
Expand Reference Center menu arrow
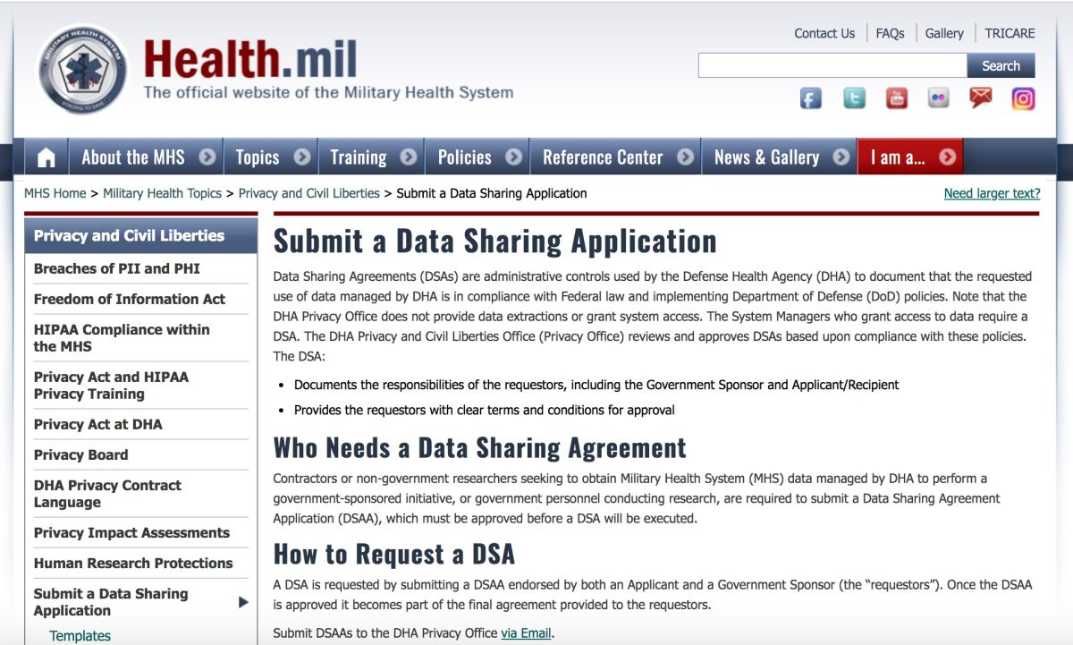click(685, 157)
